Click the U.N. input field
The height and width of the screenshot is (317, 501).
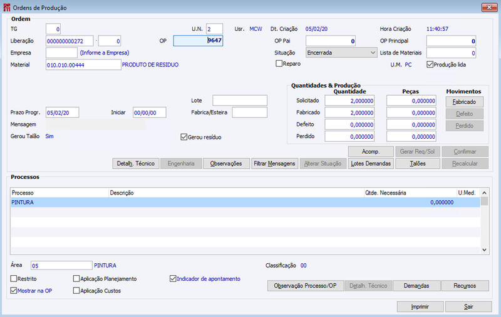pos(214,29)
